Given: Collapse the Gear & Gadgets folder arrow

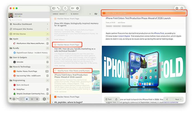Looking at the screenshot, I should [48, 57].
